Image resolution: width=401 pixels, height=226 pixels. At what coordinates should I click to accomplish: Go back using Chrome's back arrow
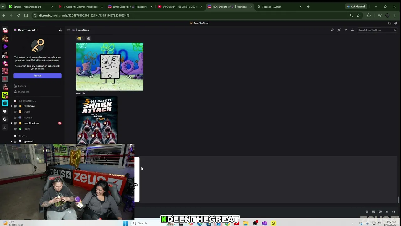pos(3,15)
